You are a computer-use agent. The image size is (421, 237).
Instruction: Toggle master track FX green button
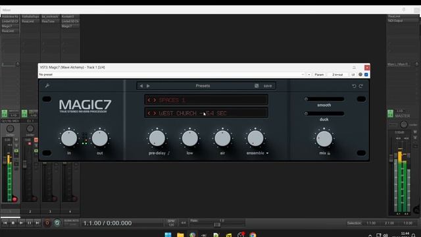(390, 113)
